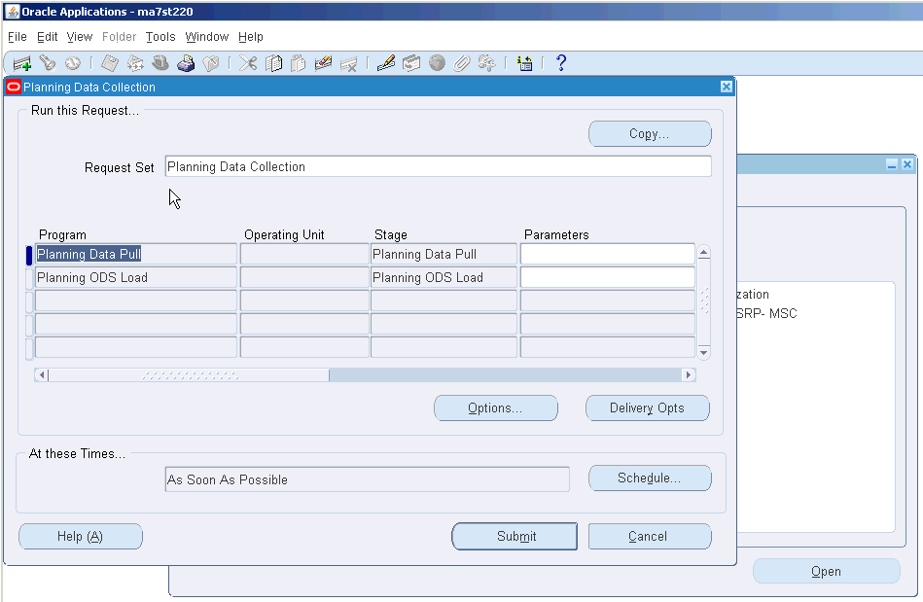Open the Window menu

point(206,37)
